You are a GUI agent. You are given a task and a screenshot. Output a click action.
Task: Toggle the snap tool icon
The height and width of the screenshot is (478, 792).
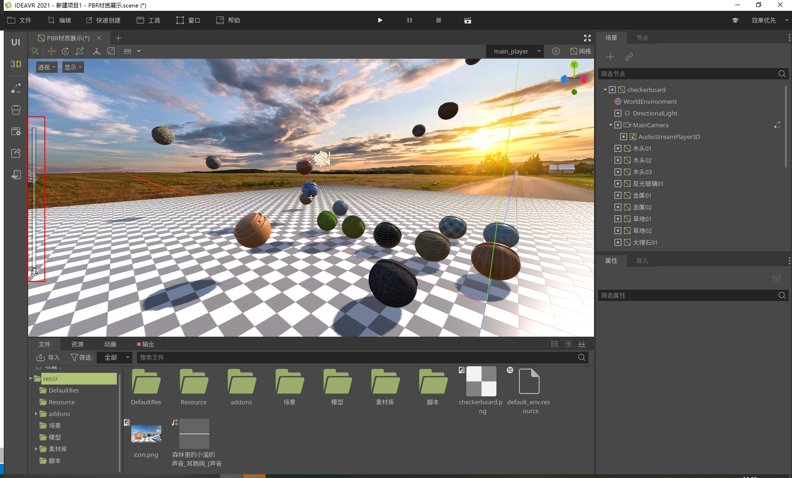point(111,51)
